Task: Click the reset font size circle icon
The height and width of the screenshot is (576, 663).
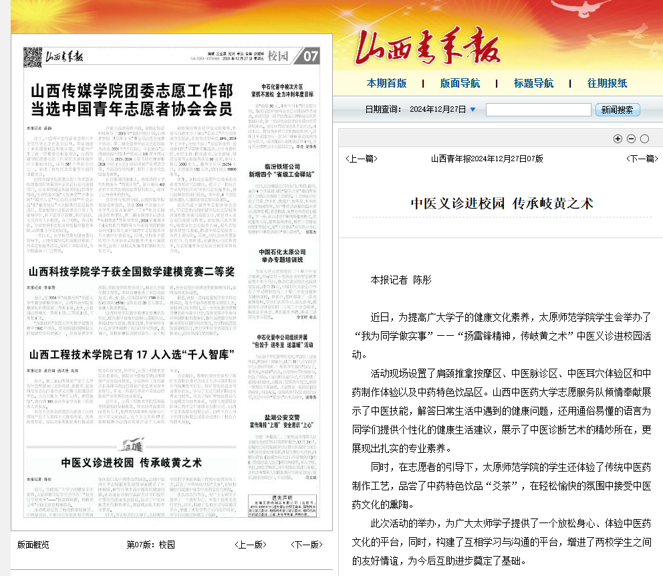Action: [x=644, y=138]
